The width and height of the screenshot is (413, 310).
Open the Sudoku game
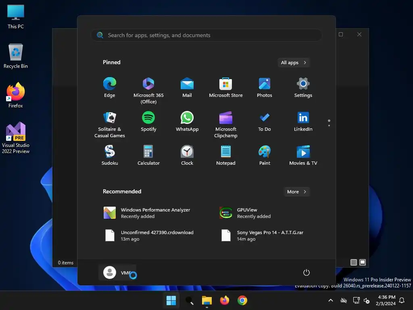(x=110, y=155)
